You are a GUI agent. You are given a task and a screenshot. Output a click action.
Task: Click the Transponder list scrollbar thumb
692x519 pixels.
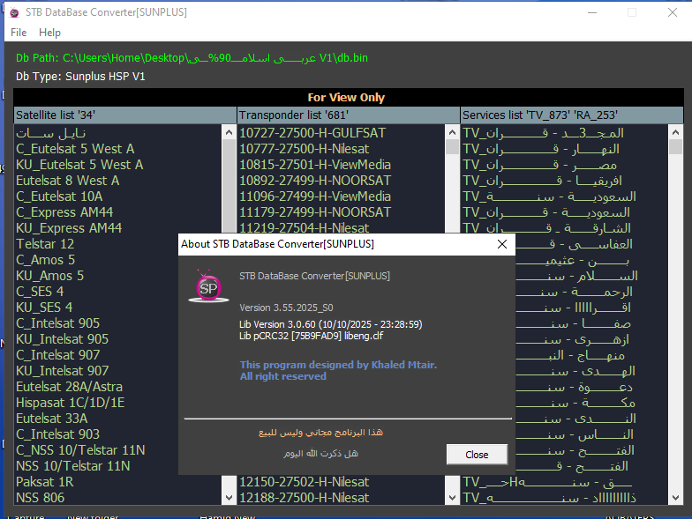click(452, 146)
